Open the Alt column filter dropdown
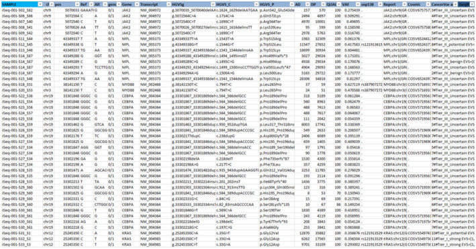This screenshot has height=249, width=476. (105, 5)
